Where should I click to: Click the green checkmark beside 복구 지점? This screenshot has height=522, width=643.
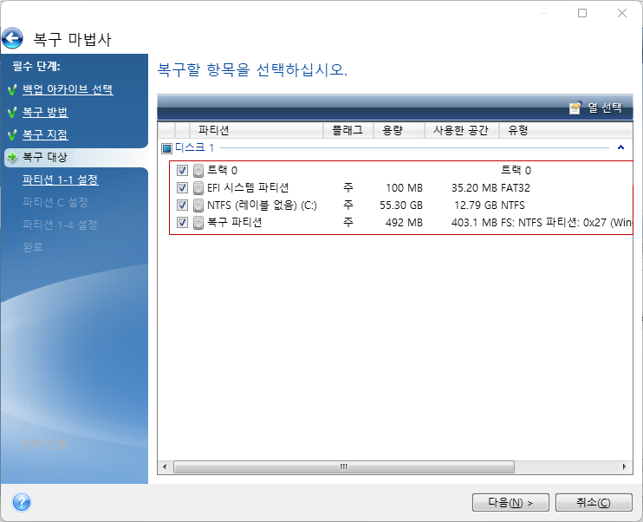click(x=12, y=134)
